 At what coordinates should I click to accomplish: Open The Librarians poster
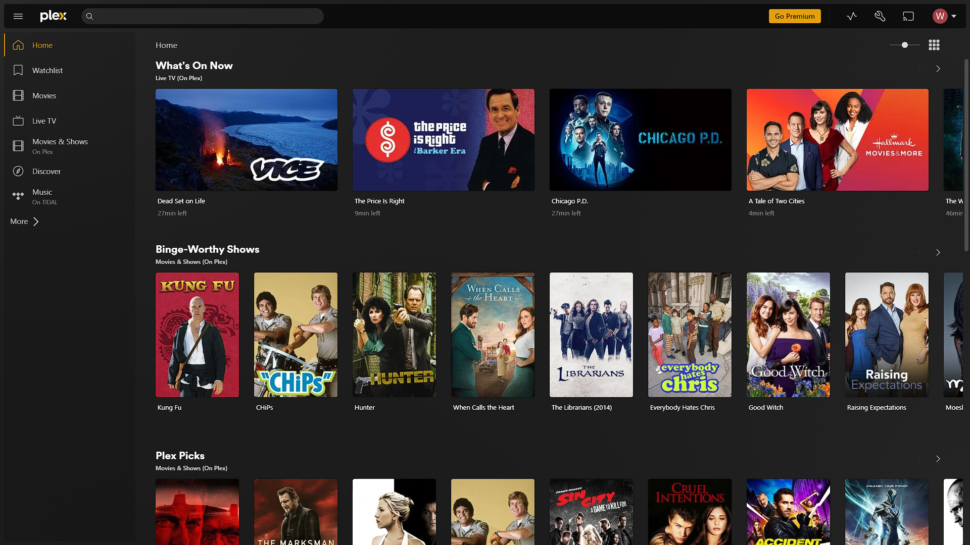click(591, 335)
